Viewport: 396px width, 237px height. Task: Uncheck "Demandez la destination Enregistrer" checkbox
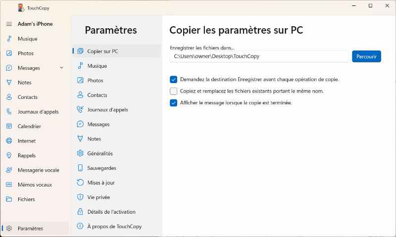[x=173, y=79]
